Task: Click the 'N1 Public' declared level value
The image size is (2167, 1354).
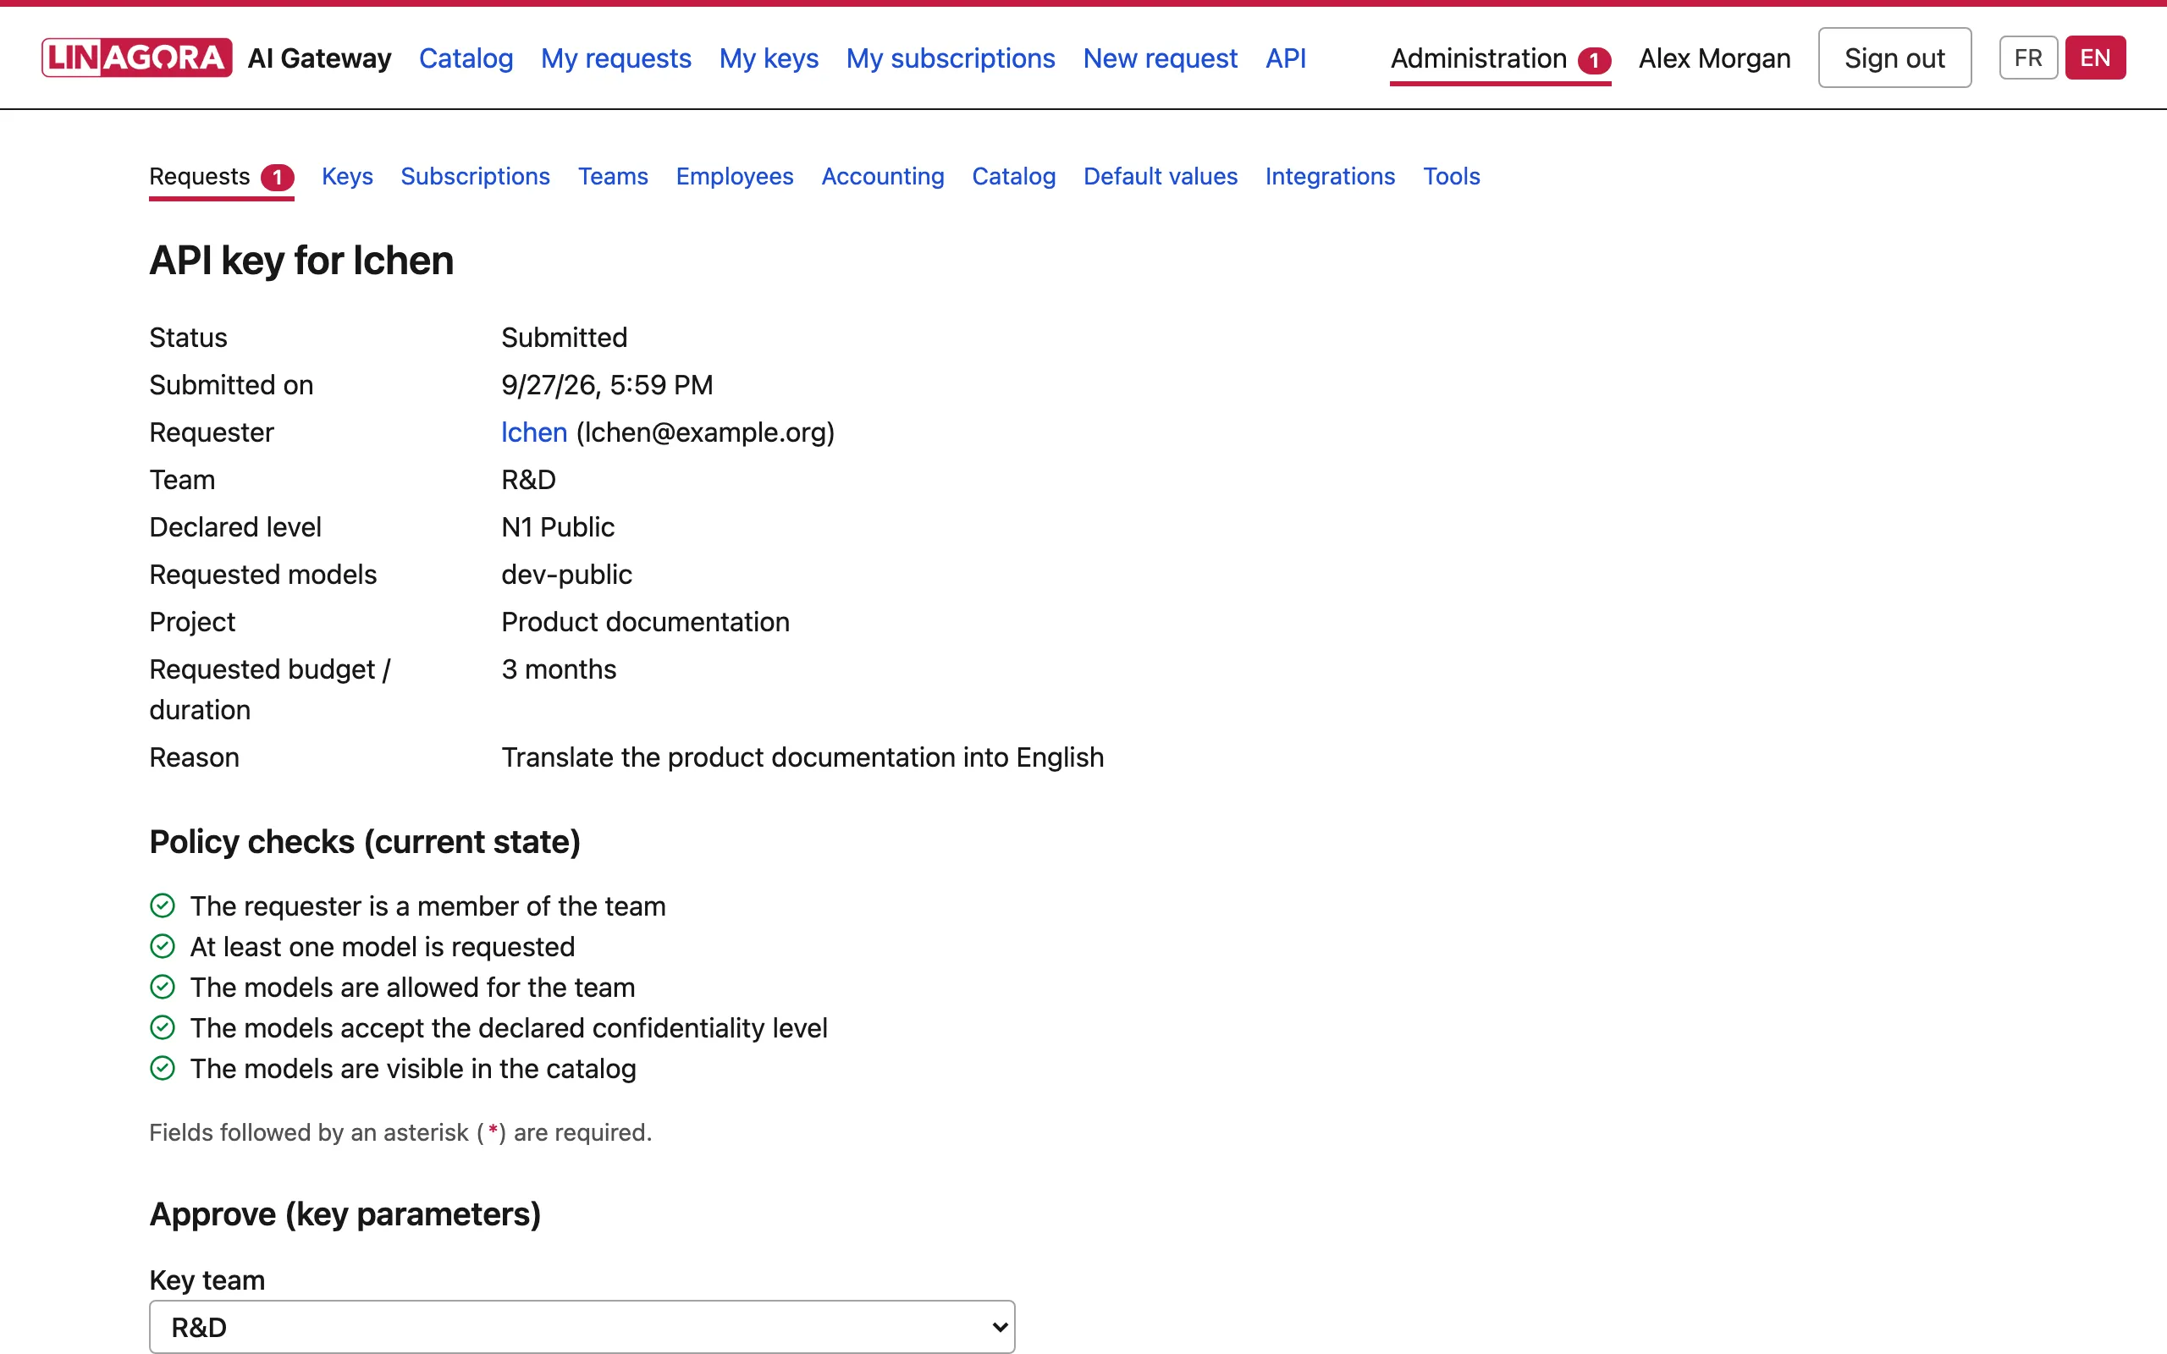Action: pyautogui.click(x=558, y=526)
